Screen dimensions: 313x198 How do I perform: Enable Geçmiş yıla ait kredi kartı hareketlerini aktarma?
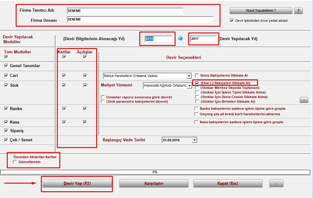(x=196, y=114)
